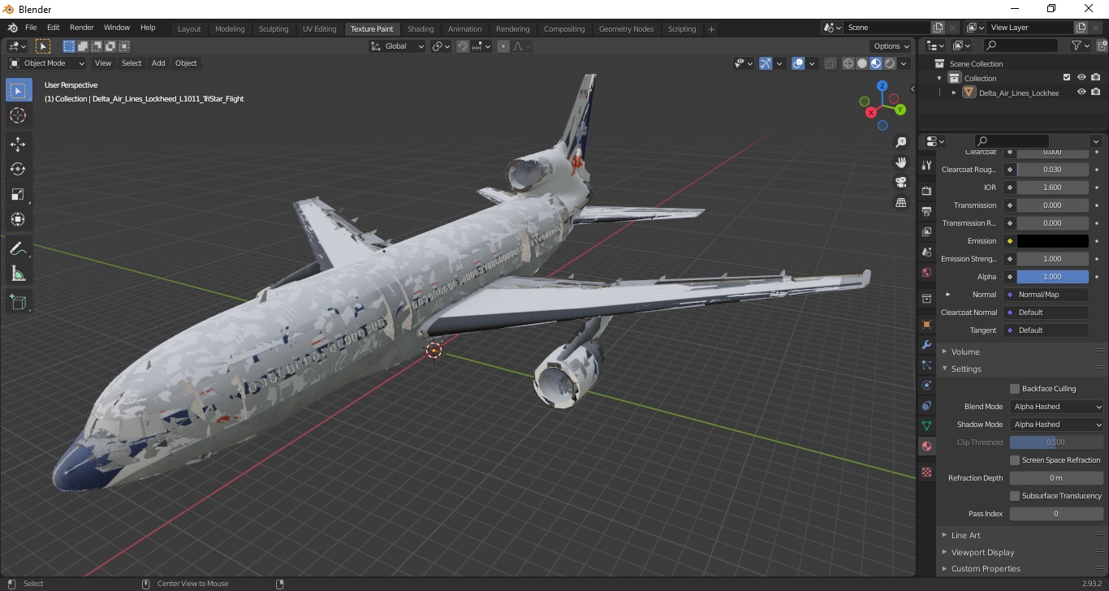This screenshot has height=591, width=1109.
Task: Open the Object Data properties tab
Action: (926, 425)
